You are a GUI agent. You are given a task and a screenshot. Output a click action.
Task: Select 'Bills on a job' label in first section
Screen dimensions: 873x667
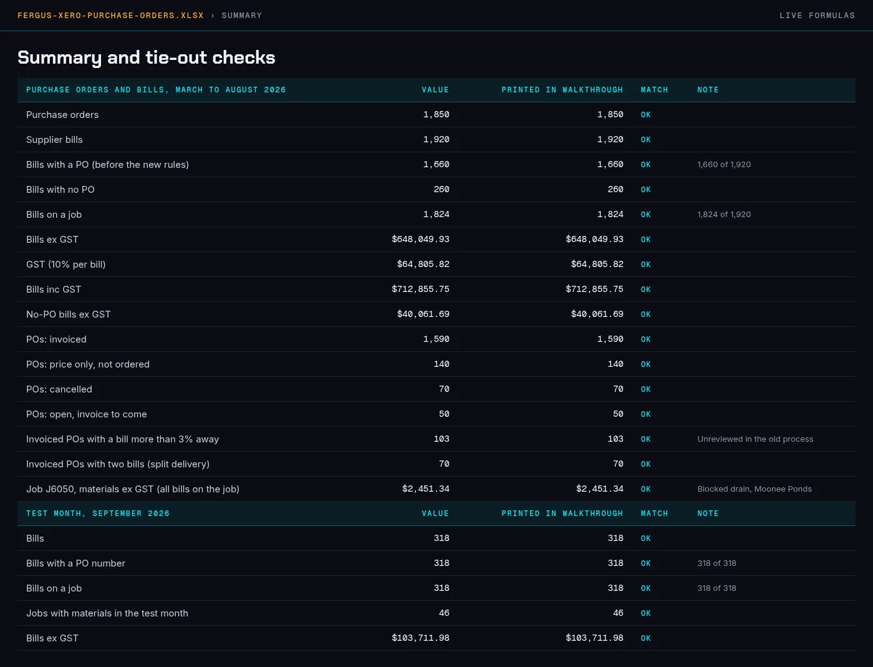(54, 215)
